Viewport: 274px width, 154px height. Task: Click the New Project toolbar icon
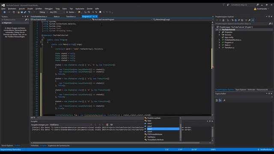(x=14, y=12)
